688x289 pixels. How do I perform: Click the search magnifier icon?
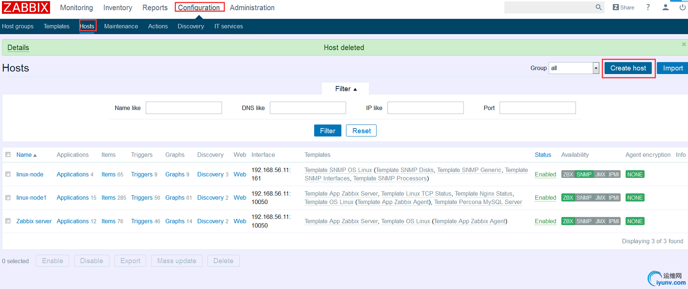pos(598,7)
